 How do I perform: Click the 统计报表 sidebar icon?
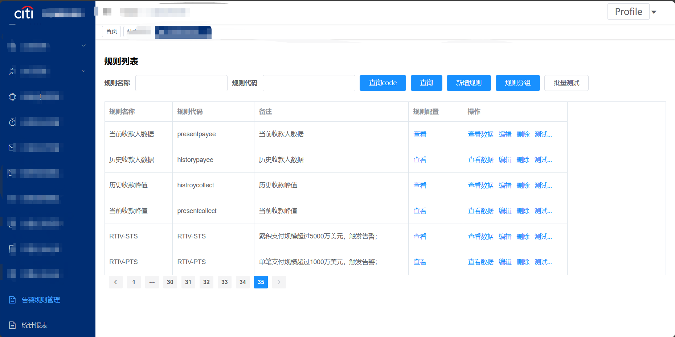12,325
